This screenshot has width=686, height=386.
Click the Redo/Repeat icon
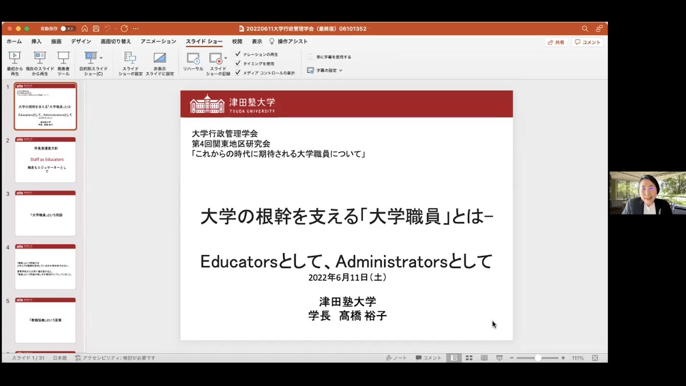tap(124, 29)
